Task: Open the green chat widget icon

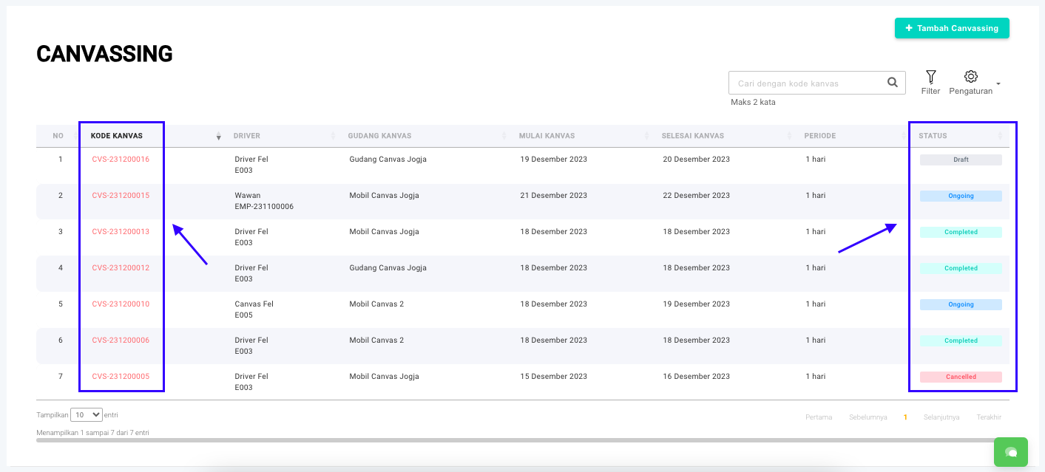Action: tap(1010, 452)
